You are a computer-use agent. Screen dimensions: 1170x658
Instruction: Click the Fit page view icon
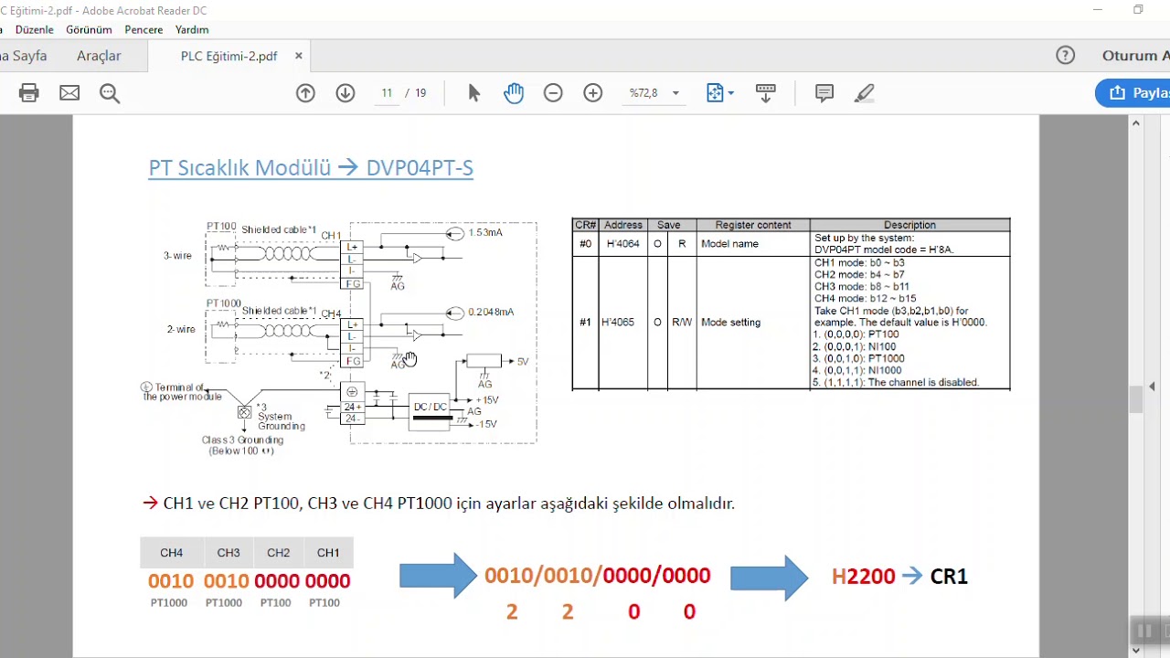tap(715, 92)
